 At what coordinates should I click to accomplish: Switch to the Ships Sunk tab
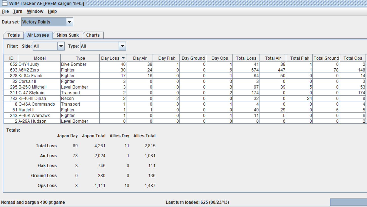(x=67, y=35)
